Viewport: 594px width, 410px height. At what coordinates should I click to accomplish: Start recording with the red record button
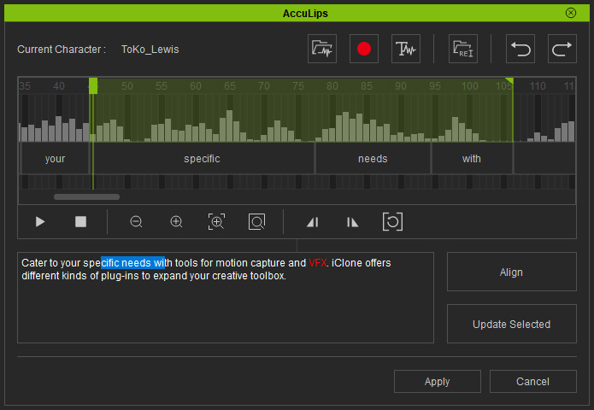[364, 50]
